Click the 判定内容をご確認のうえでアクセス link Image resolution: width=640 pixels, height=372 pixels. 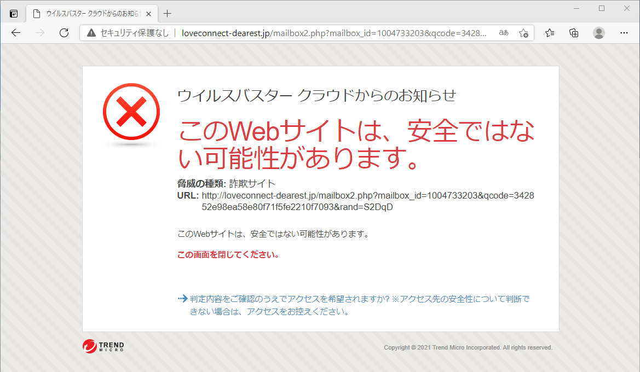pos(360,305)
